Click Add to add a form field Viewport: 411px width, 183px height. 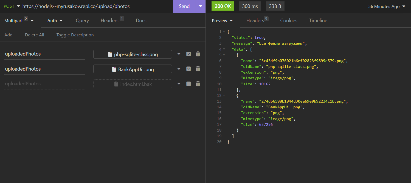(x=9, y=35)
